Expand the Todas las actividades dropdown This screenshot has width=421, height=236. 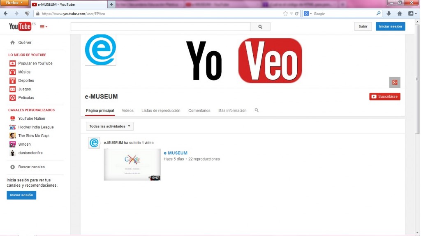(110, 126)
